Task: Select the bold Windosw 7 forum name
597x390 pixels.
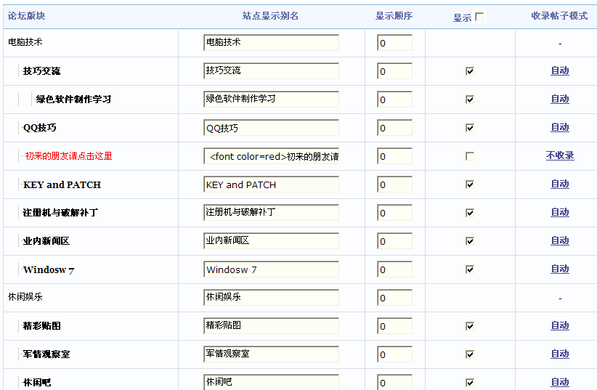Action: pyautogui.click(x=49, y=269)
